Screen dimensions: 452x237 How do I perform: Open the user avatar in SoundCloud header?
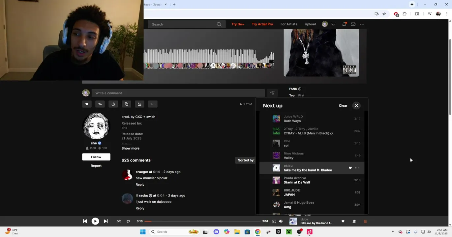pyautogui.click(x=325, y=24)
